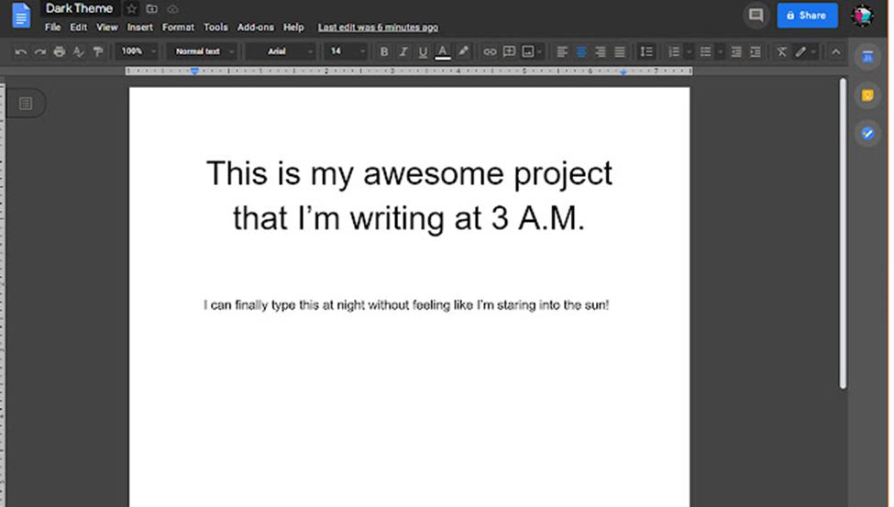Click the blue Share button
Image resolution: width=894 pixels, height=507 pixels.
pyautogui.click(x=807, y=16)
